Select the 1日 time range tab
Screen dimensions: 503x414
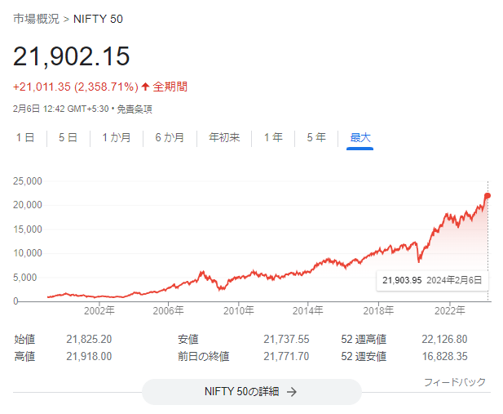(x=25, y=137)
